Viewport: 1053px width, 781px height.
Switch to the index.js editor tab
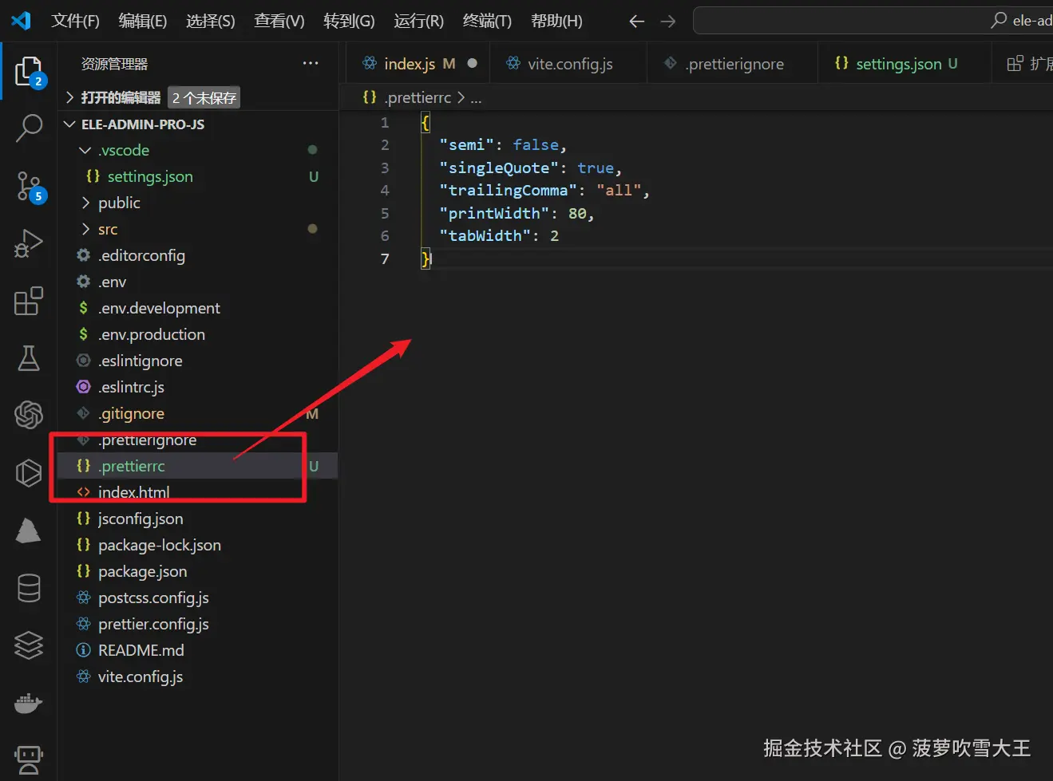(418, 64)
